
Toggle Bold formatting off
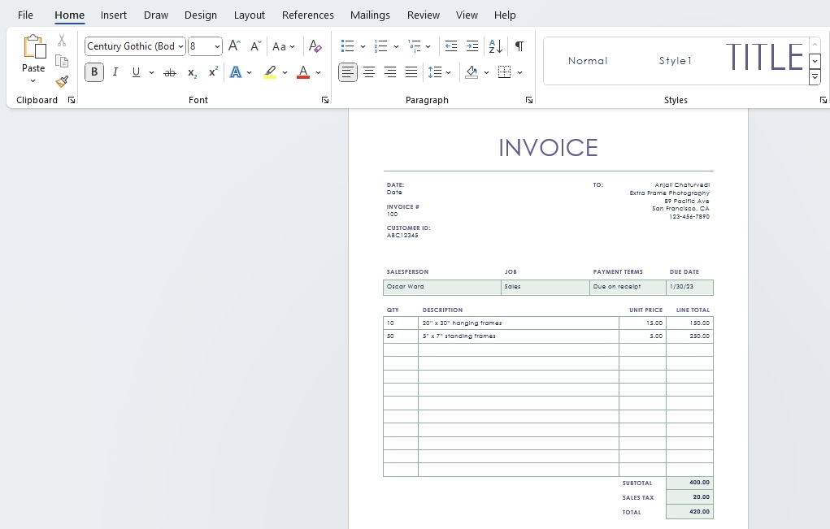coord(94,72)
